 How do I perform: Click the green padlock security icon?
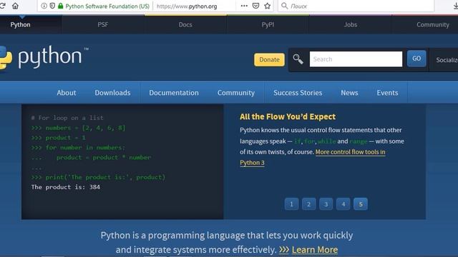click(x=60, y=6)
